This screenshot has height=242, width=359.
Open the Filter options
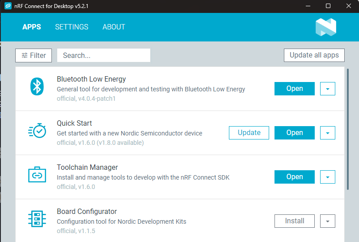coord(34,55)
